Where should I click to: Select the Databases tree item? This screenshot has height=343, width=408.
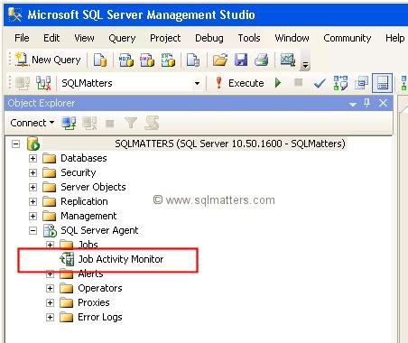(84, 158)
